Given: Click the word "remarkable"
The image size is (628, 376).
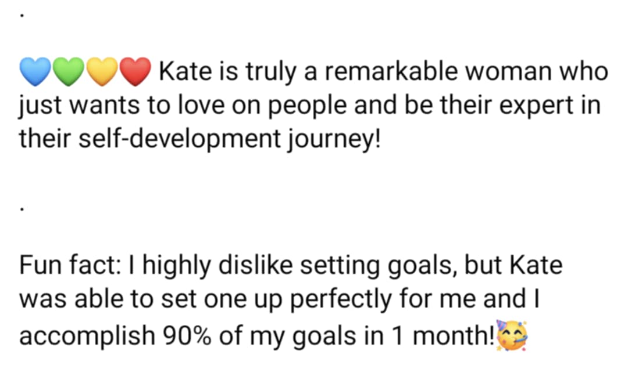Looking at the screenshot, I should click(391, 71).
